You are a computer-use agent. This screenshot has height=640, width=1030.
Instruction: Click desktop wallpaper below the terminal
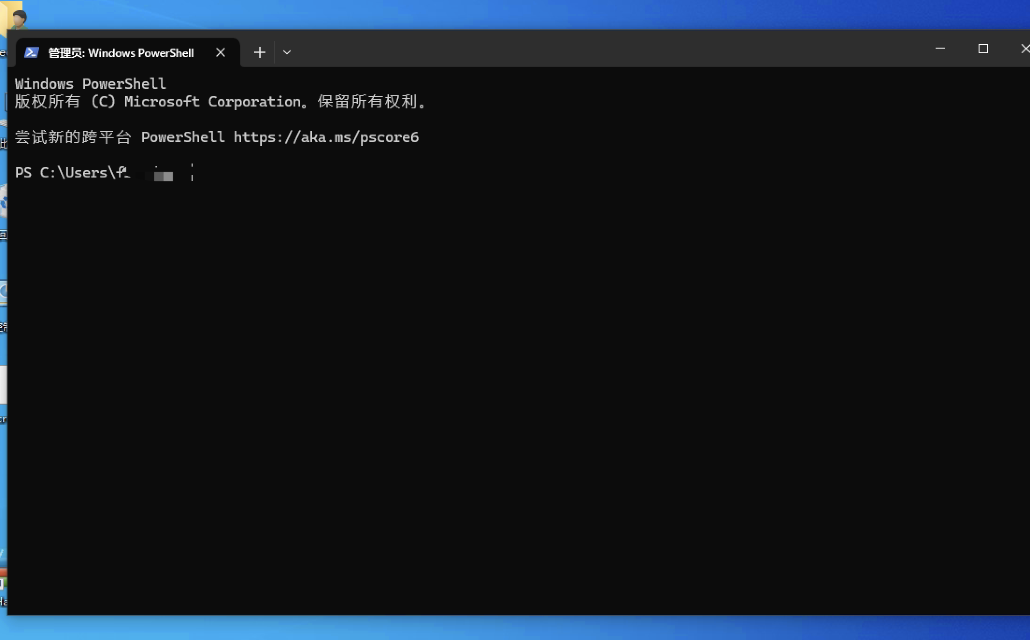click(x=514, y=628)
